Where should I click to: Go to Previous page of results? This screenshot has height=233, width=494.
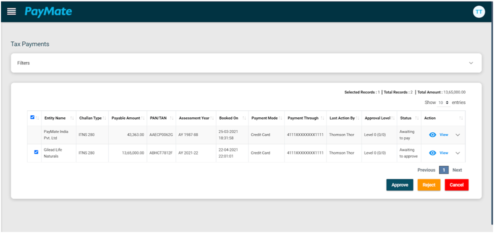426,170
